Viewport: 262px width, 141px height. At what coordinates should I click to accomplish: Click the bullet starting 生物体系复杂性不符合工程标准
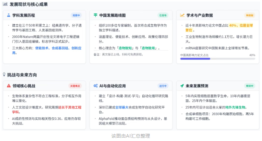[x=47, y=98]
